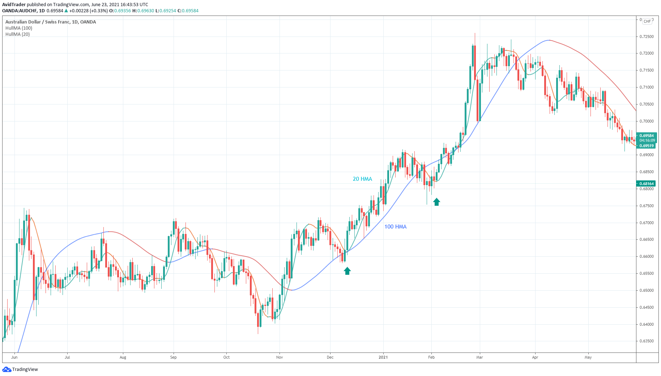Click the Dec label on time axis
The width and height of the screenshot is (661, 376).
point(330,357)
